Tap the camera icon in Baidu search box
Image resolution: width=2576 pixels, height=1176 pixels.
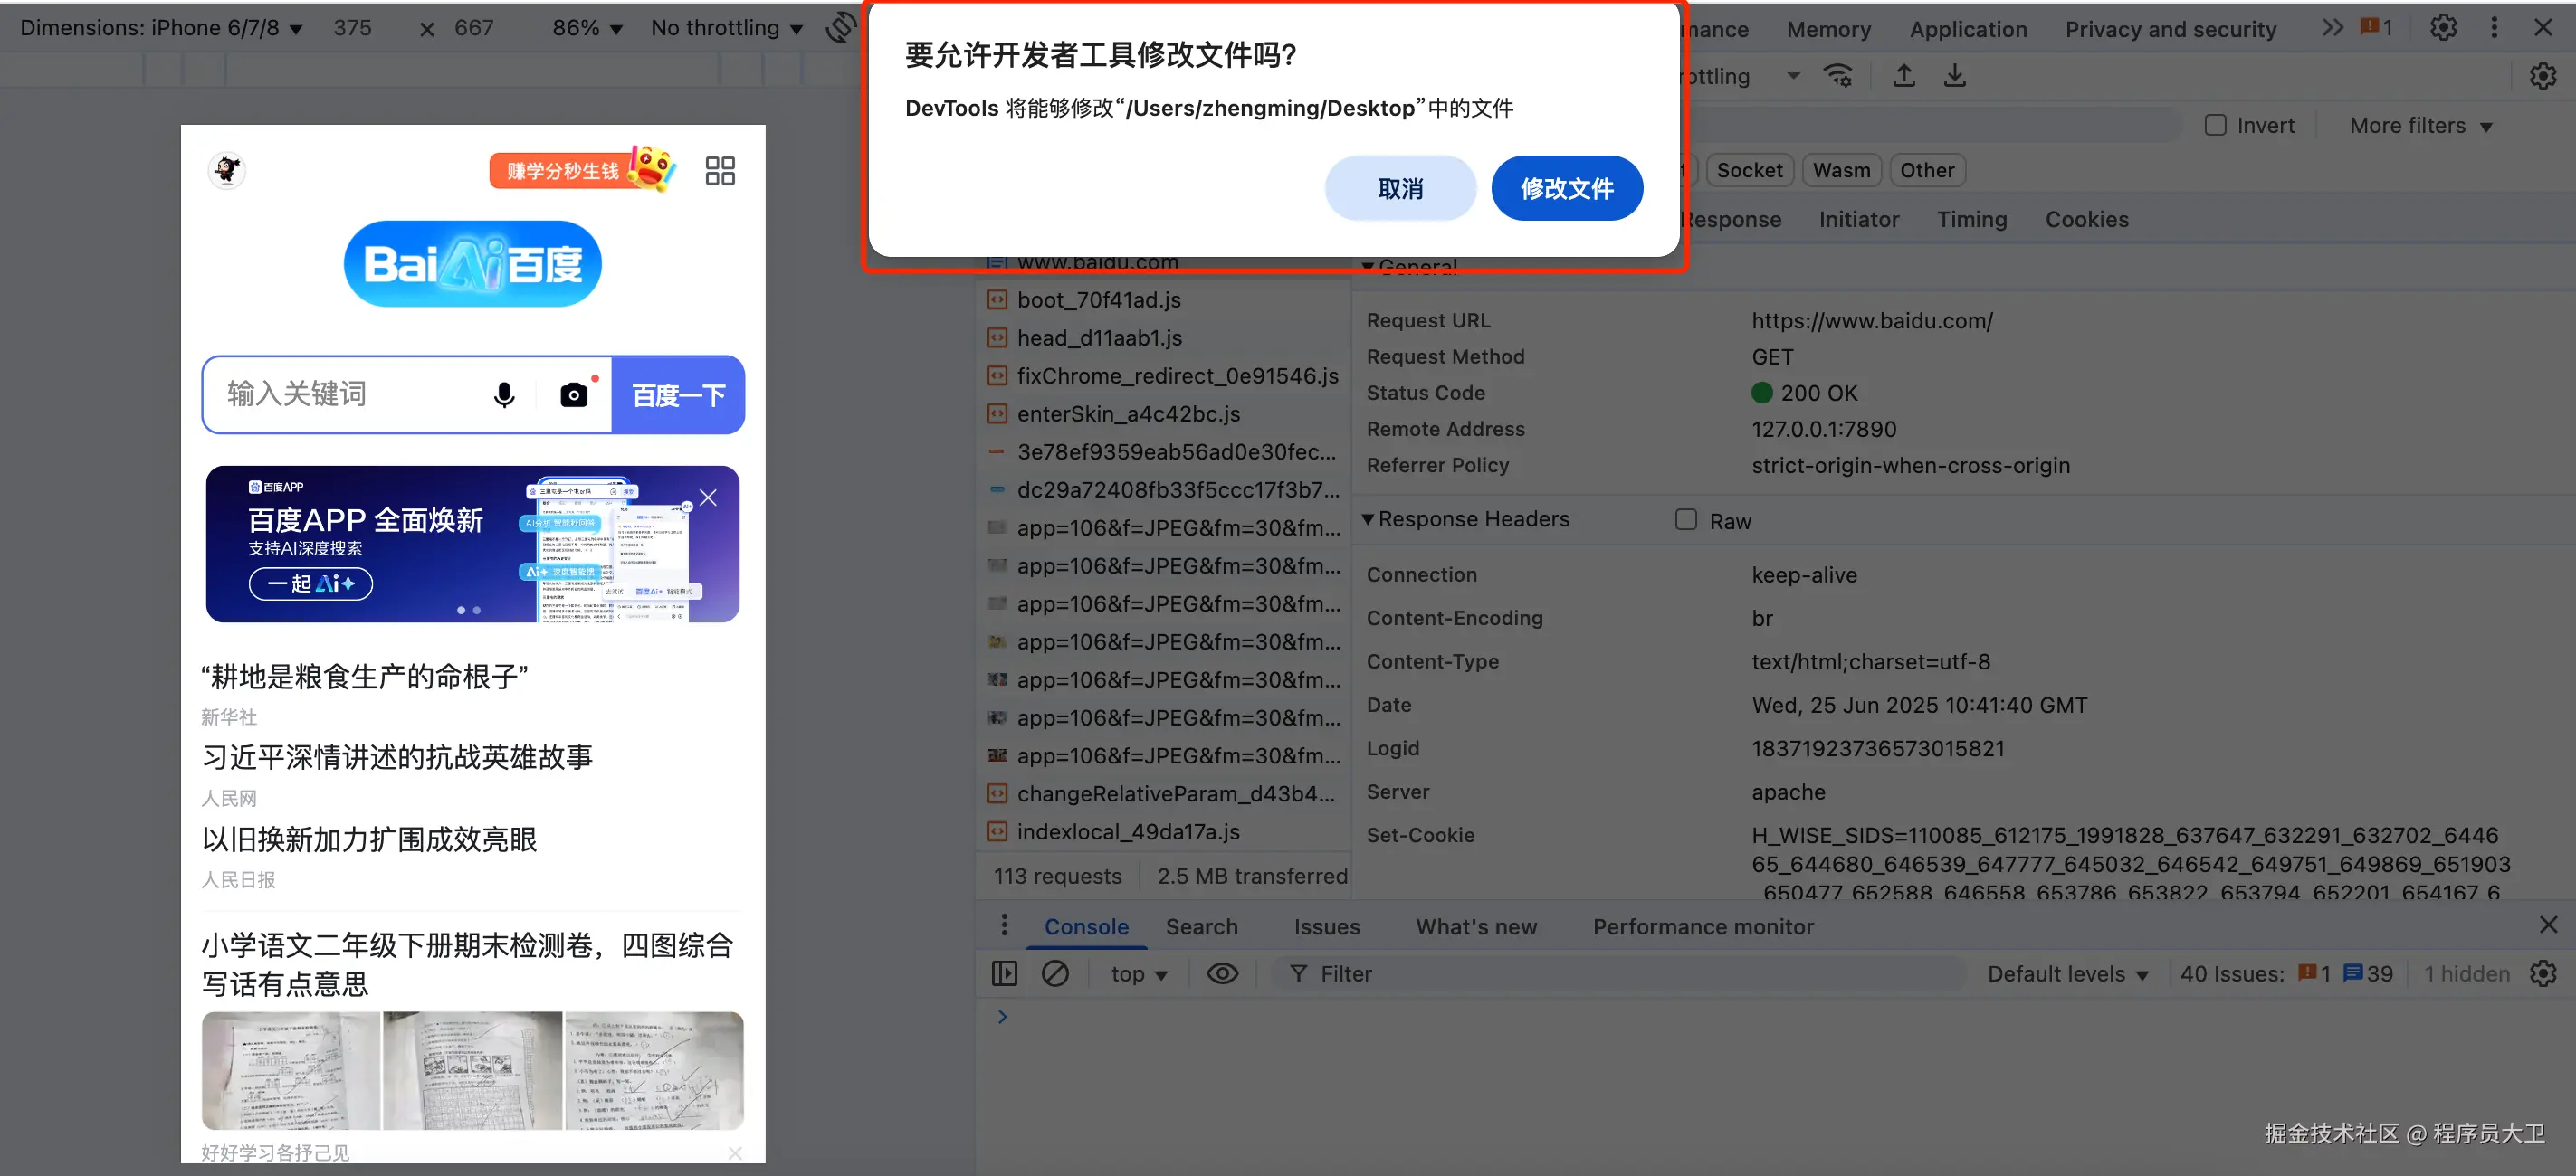pos(573,394)
